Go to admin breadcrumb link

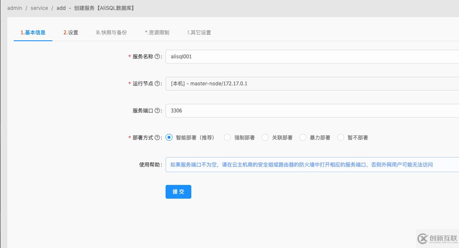15,8
